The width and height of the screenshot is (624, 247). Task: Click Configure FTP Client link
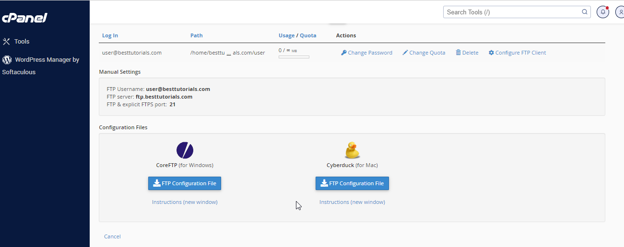coord(520,53)
